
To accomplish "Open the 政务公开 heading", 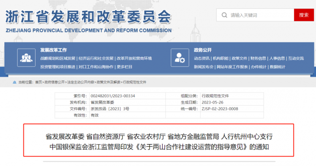I will (203, 50).
